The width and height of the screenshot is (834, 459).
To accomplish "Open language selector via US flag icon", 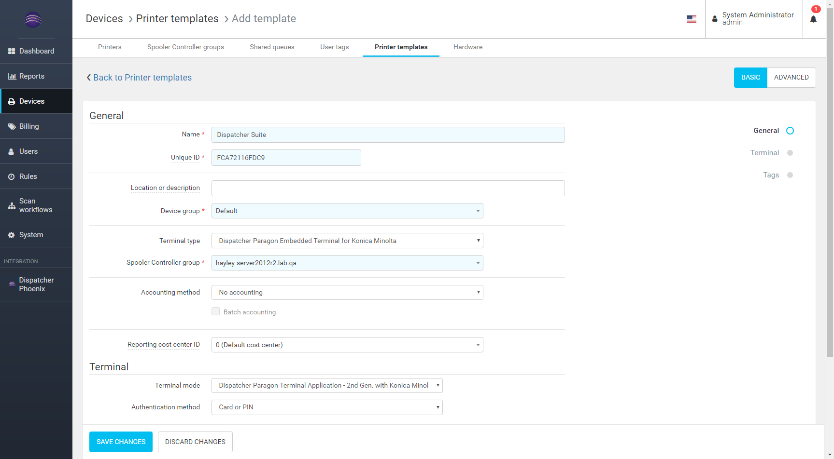I will 692,19.
